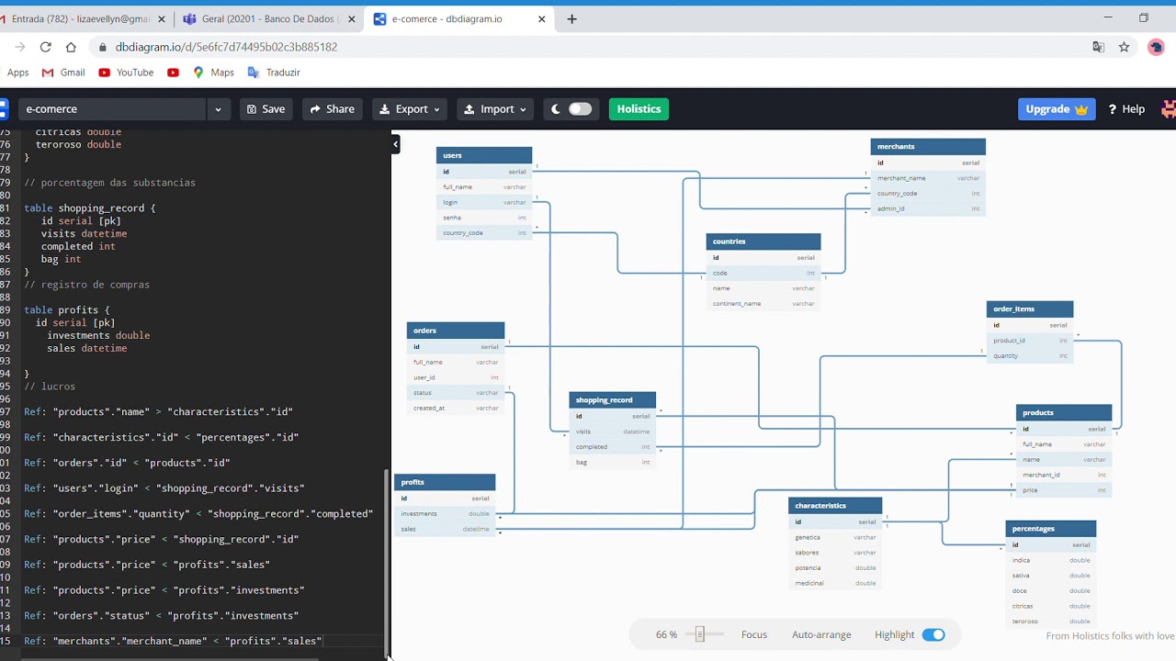Open Gmail bookmark

tap(63, 73)
